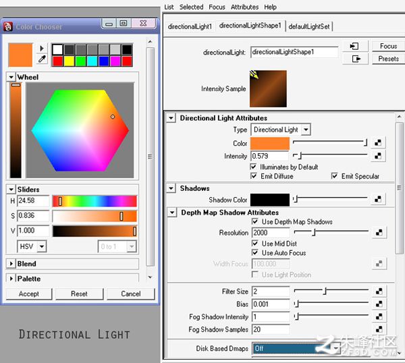Image resolution: width=405 pixels, height=363 pixels.
Task: Disable Use Depth Map Shadows
Action: pyautogui.click(x=255, y=221)
